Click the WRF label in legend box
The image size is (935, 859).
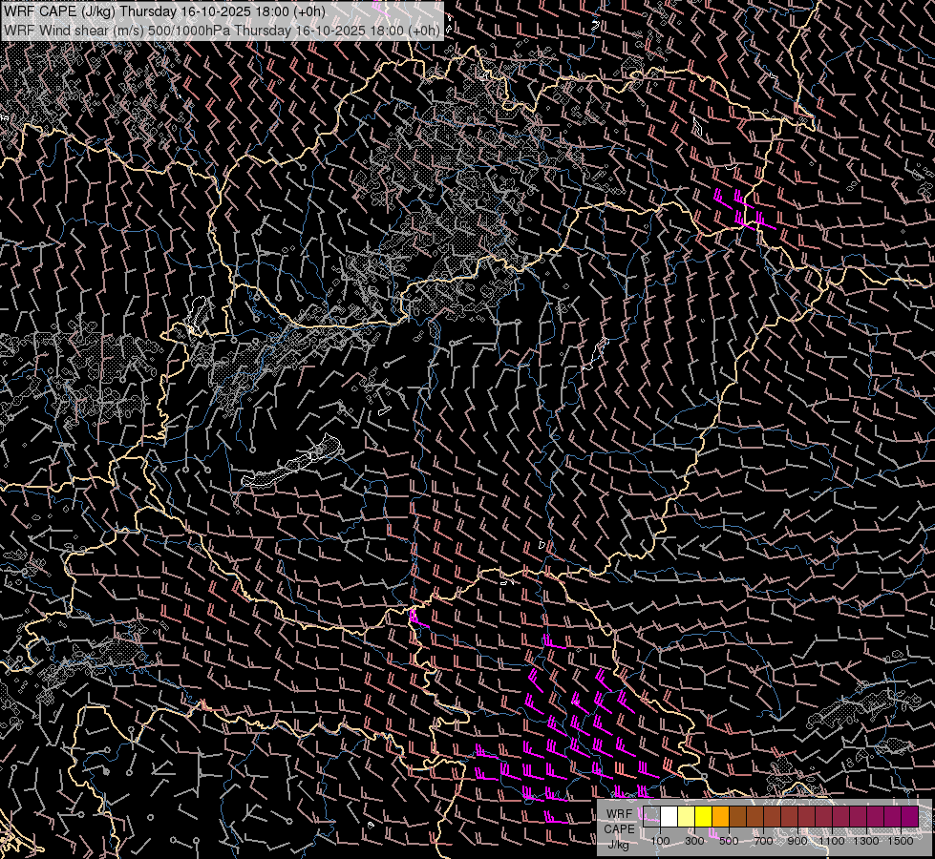(x=619, y=815)
